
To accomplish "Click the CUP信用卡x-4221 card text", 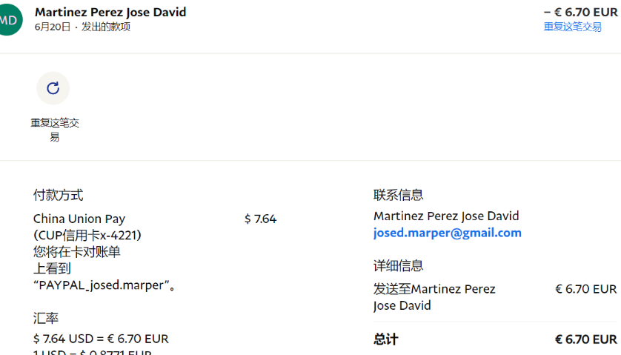I will tap(87, 235).
